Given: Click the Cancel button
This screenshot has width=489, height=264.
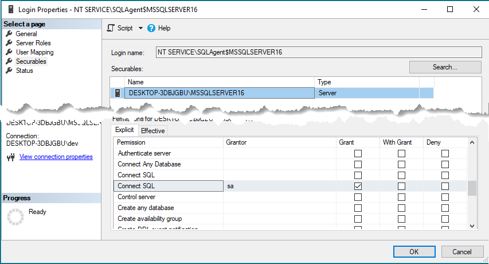Looking at the screenshot, I should click(462, 252).
